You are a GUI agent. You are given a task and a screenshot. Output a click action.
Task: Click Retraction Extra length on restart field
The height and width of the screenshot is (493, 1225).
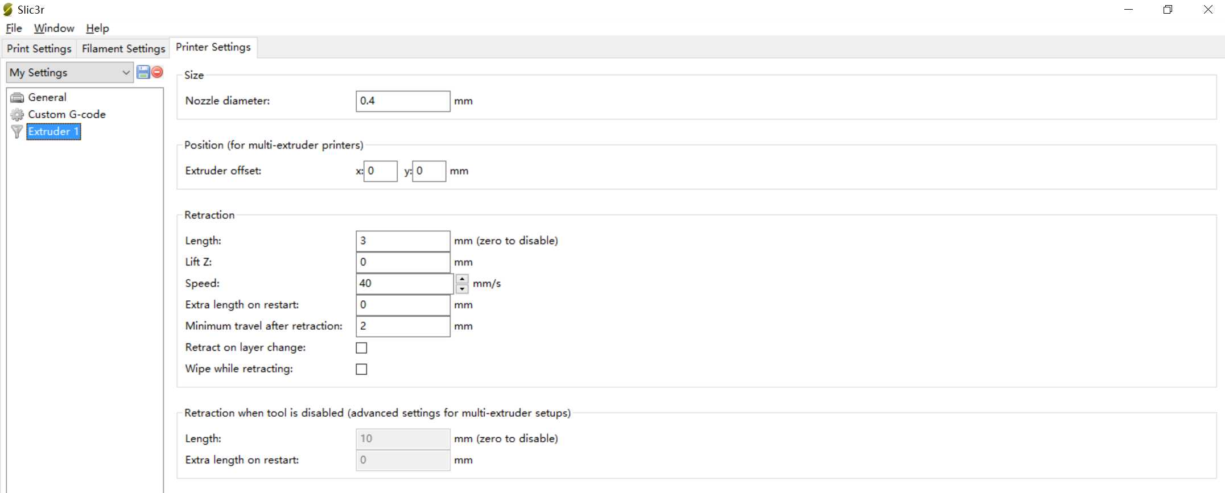403,305
